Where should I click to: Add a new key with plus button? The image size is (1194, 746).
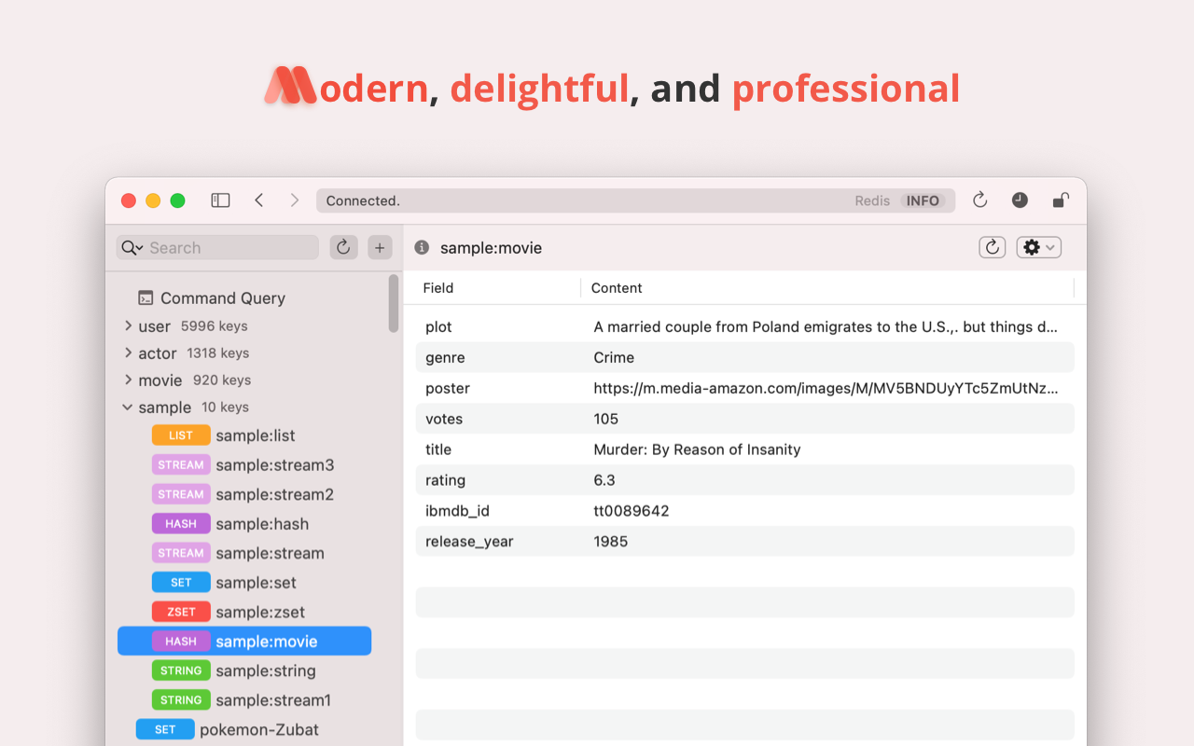pyautogui.click(x=380, y=247)
